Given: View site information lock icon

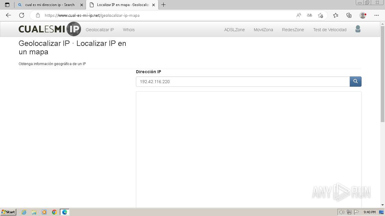Looking at the screenshot, I should coord(38,15).
